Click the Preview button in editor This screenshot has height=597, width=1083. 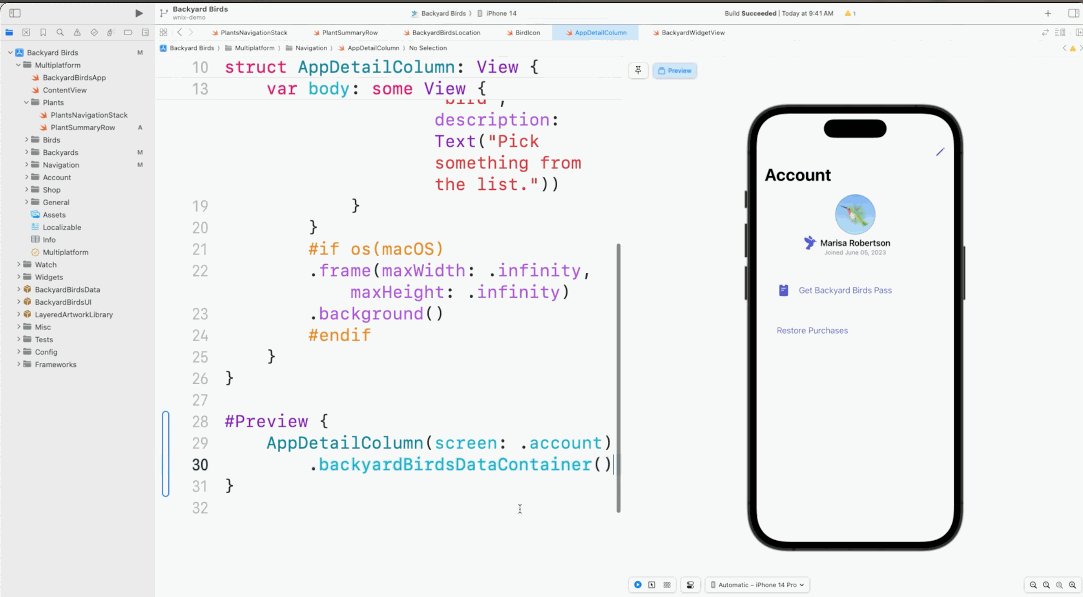click(x=674, y=70)
